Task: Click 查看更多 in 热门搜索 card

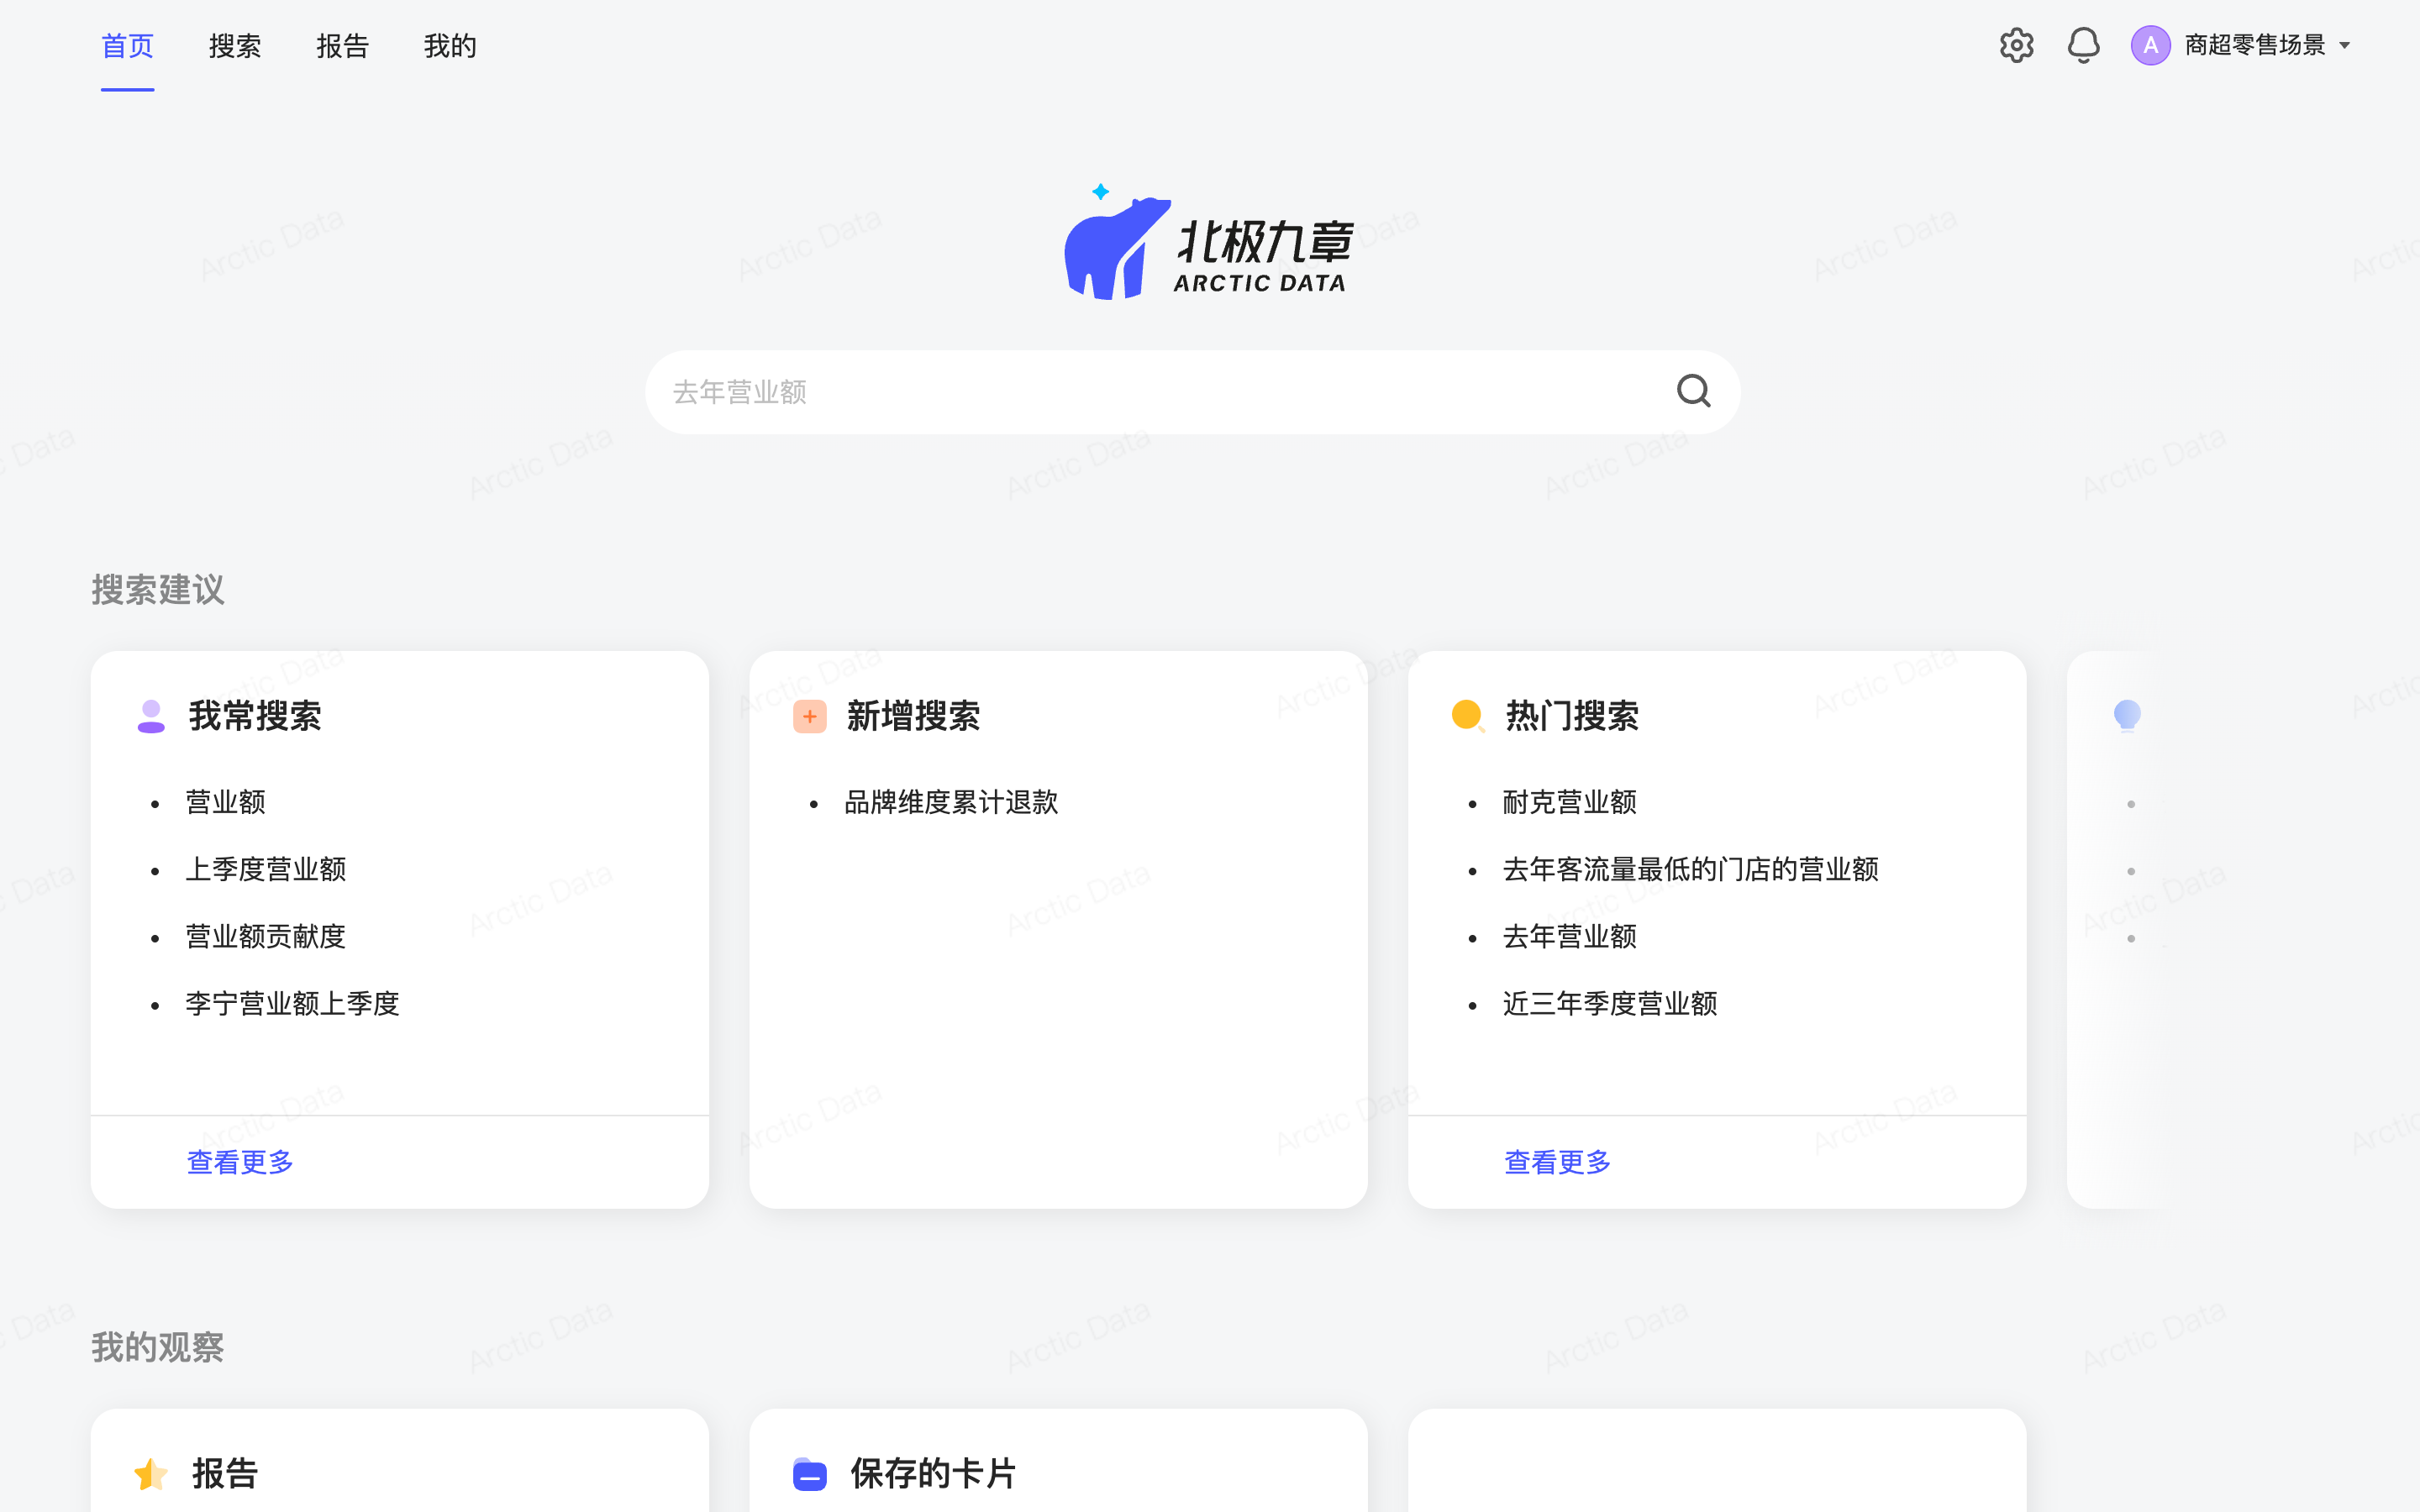Action: pyautogui.click(x=1558, y=1162)
